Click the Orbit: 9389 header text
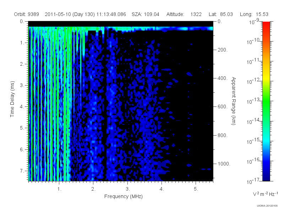Screen dimensions: 284x213 coord(26,14)
